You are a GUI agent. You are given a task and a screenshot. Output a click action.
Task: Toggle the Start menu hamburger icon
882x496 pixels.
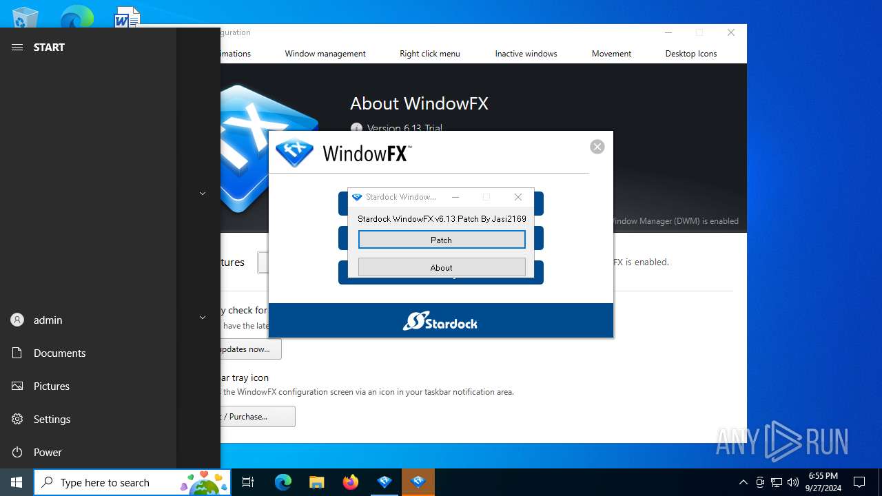pos(17,47)
